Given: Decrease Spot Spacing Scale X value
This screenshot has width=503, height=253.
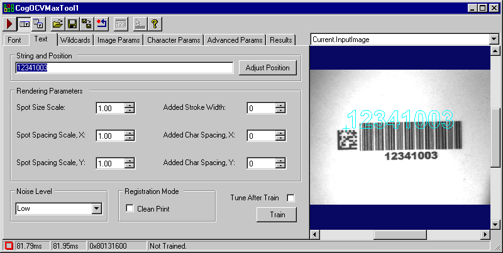Looking at the screenshot, I should point(130,138).
